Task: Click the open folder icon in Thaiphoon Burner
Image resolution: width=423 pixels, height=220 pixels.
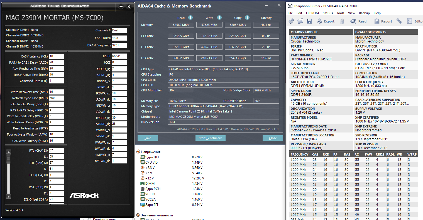Action: coord(300,21)
